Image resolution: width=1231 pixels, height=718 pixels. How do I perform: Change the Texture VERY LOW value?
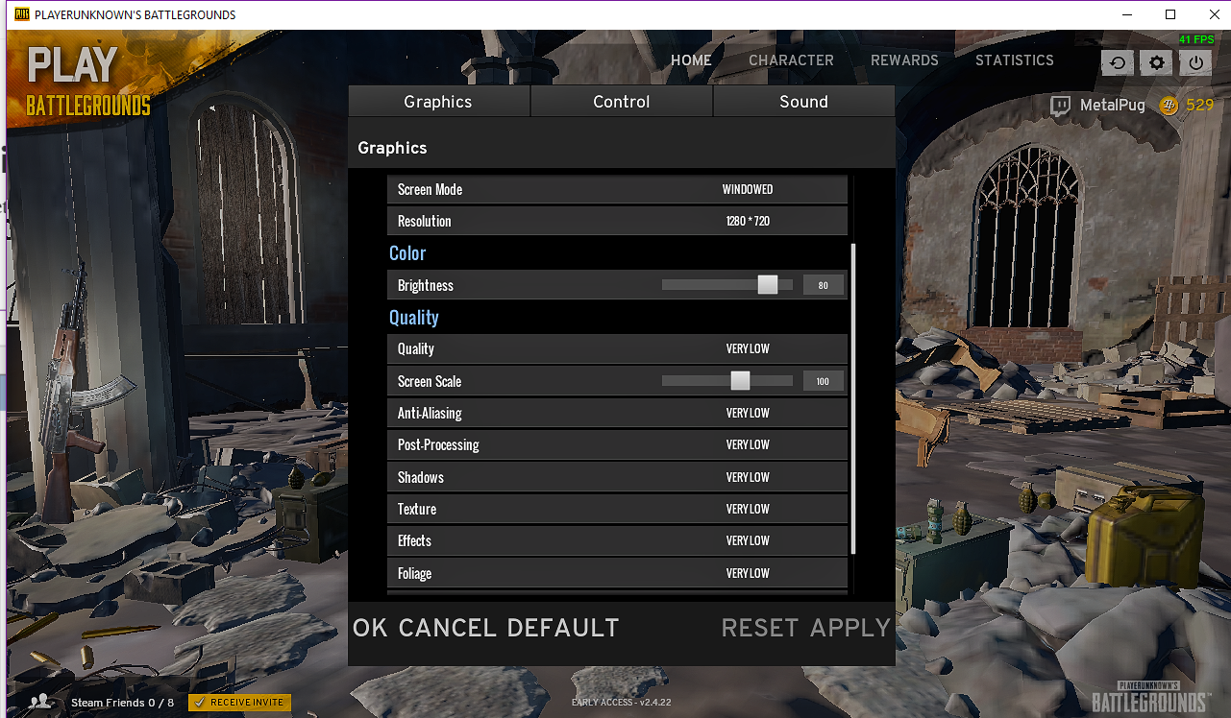point(748,510)
